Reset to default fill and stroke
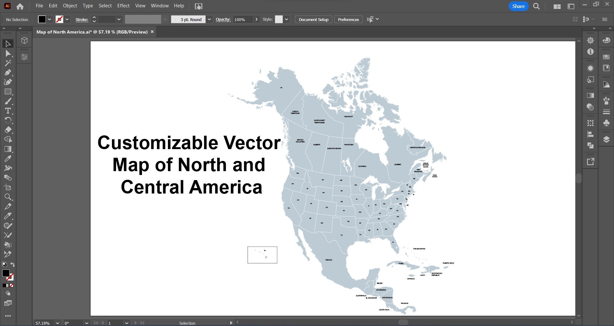The width and height of the screenshot is (614, 326). click(x=4, y=264)
